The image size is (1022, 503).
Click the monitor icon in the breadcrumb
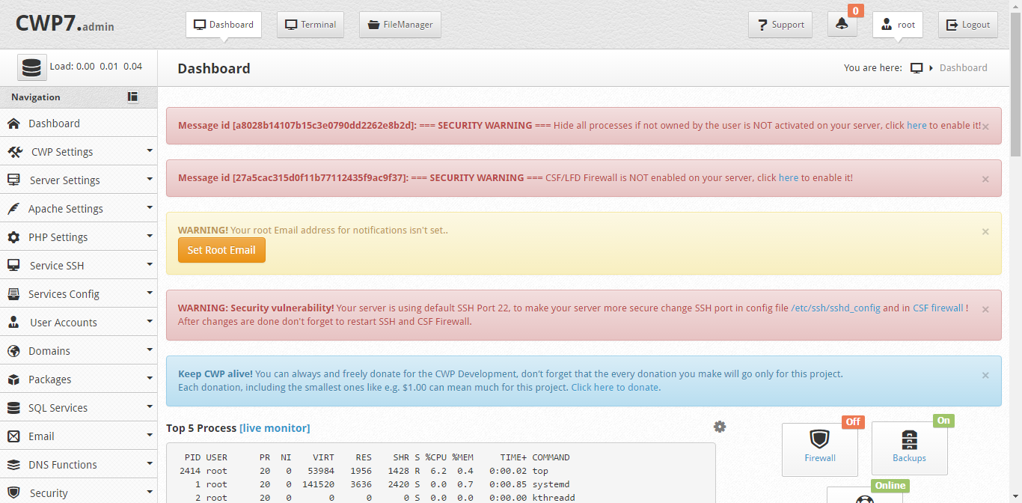click(x=917, y=68)
